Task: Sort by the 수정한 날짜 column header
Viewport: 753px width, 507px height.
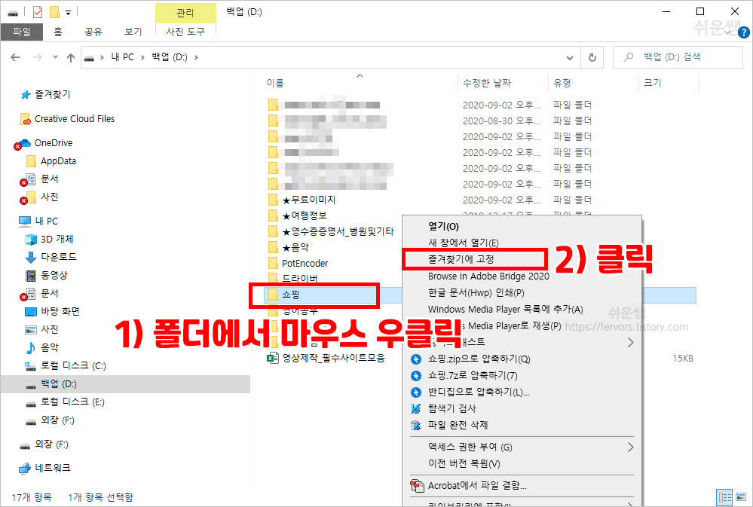Action: 486,83
